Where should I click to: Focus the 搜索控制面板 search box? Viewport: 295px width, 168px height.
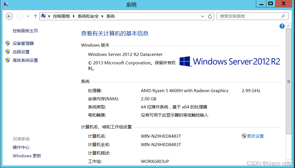pos(253,16)
